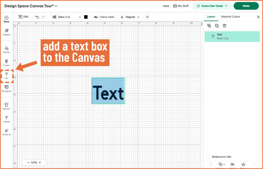
Task: Click the 125% zoom level
Action: pyautogui.click(x=34, y=163)
